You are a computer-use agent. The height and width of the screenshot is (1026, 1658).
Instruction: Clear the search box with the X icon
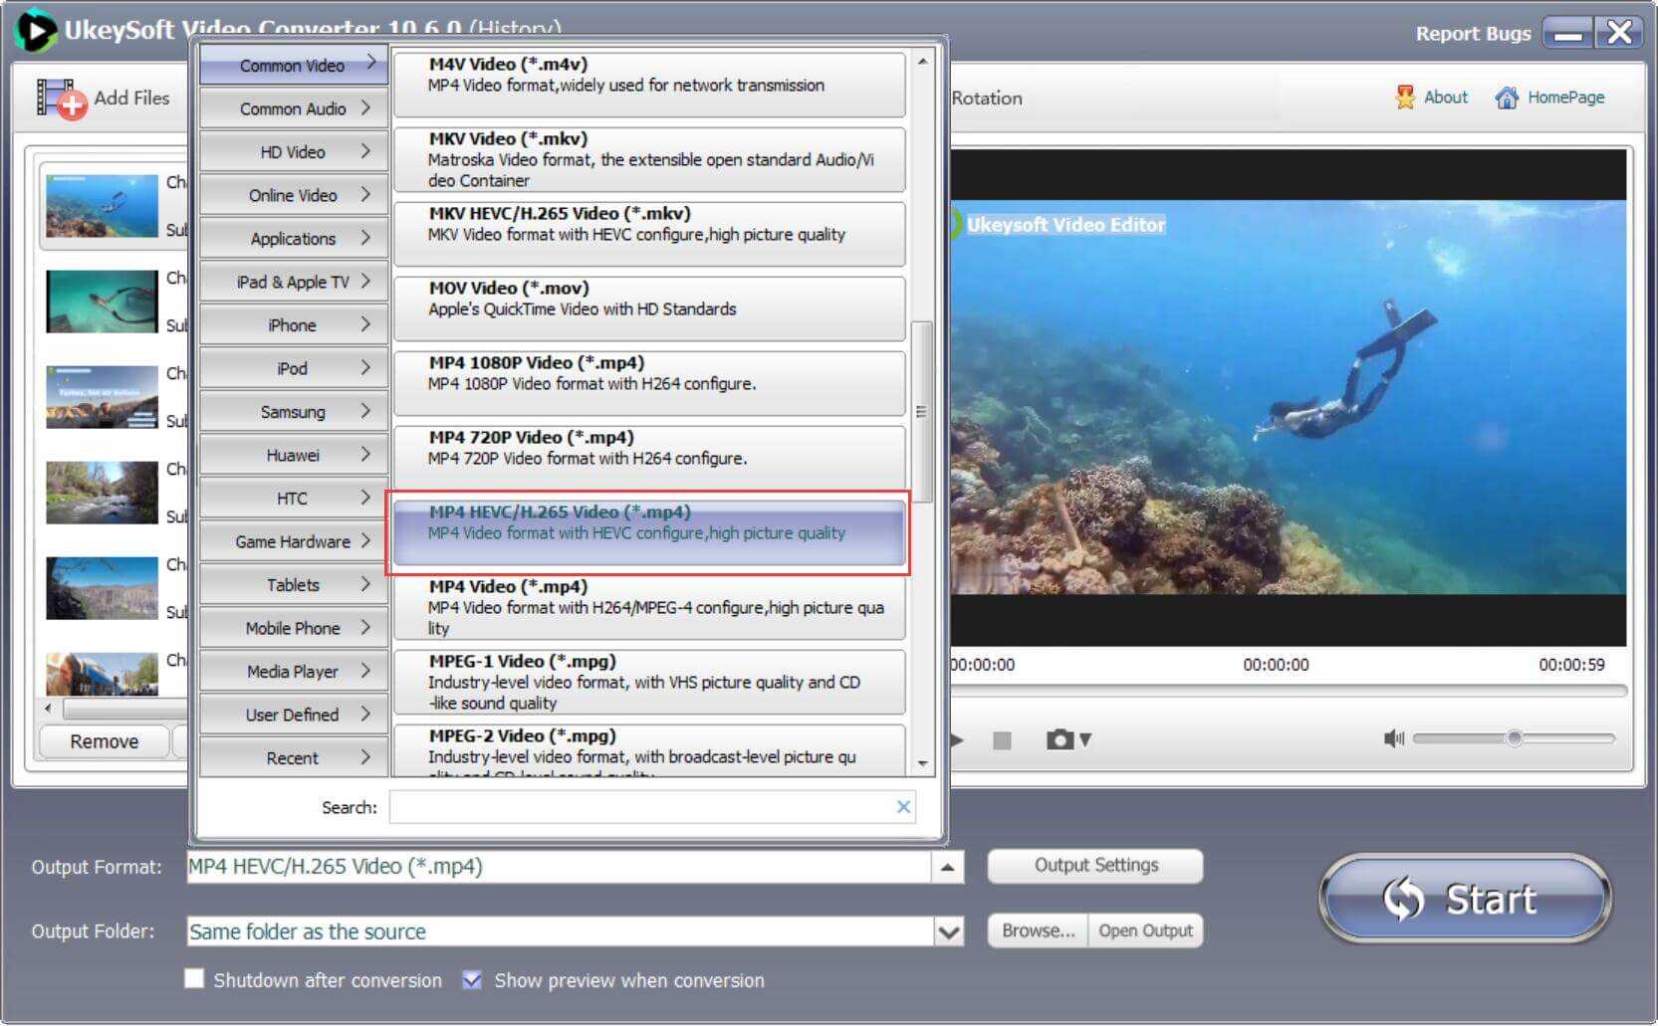[903, 807]
